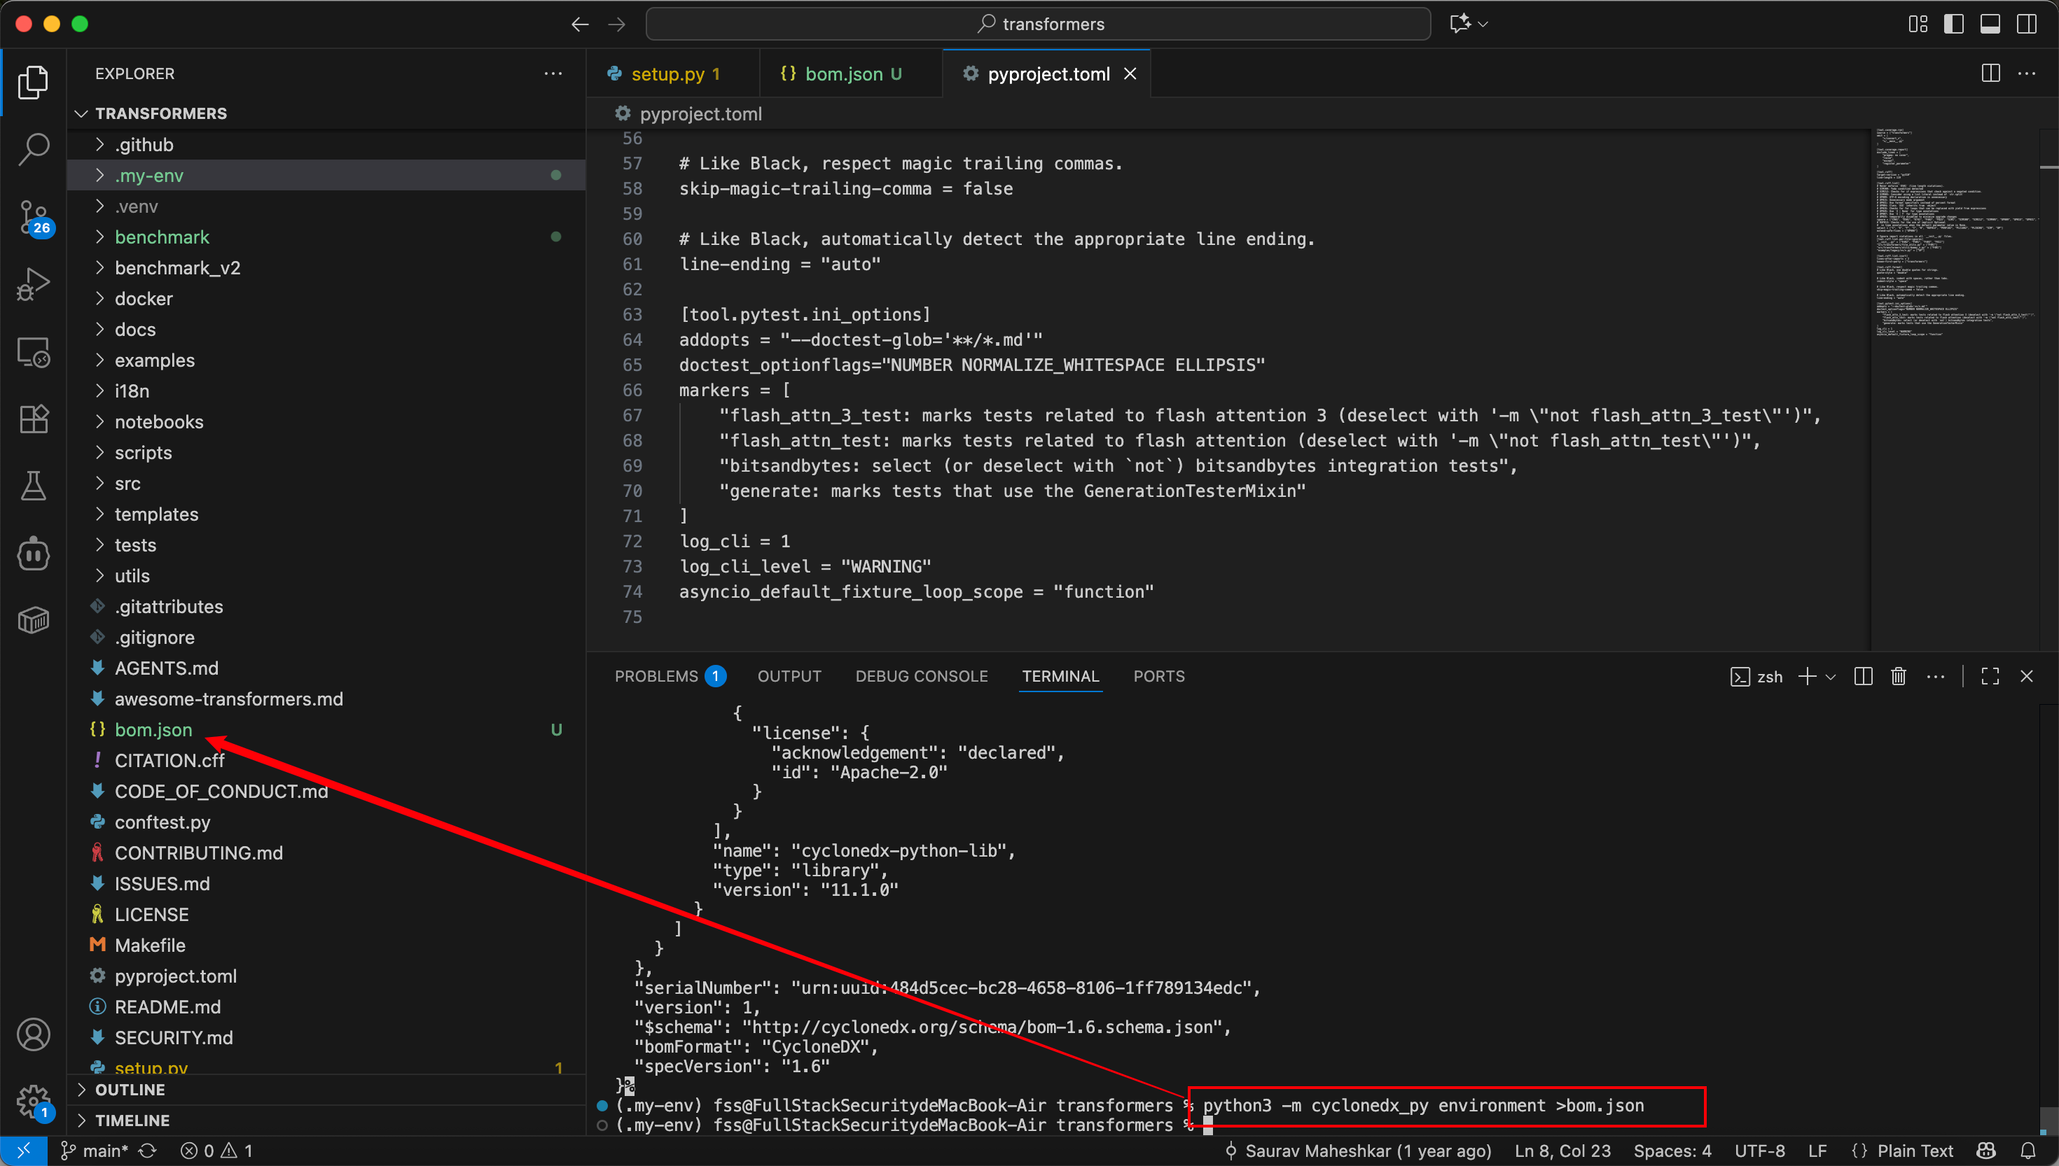Viewport: 2059px width, 1166px height.
Task: Click Plain Text language mode selector
Action: click(1914, 1151)
